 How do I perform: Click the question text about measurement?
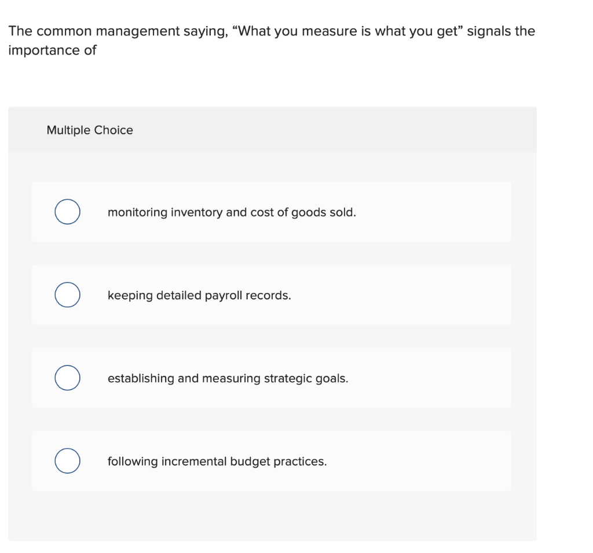point(272,41)
